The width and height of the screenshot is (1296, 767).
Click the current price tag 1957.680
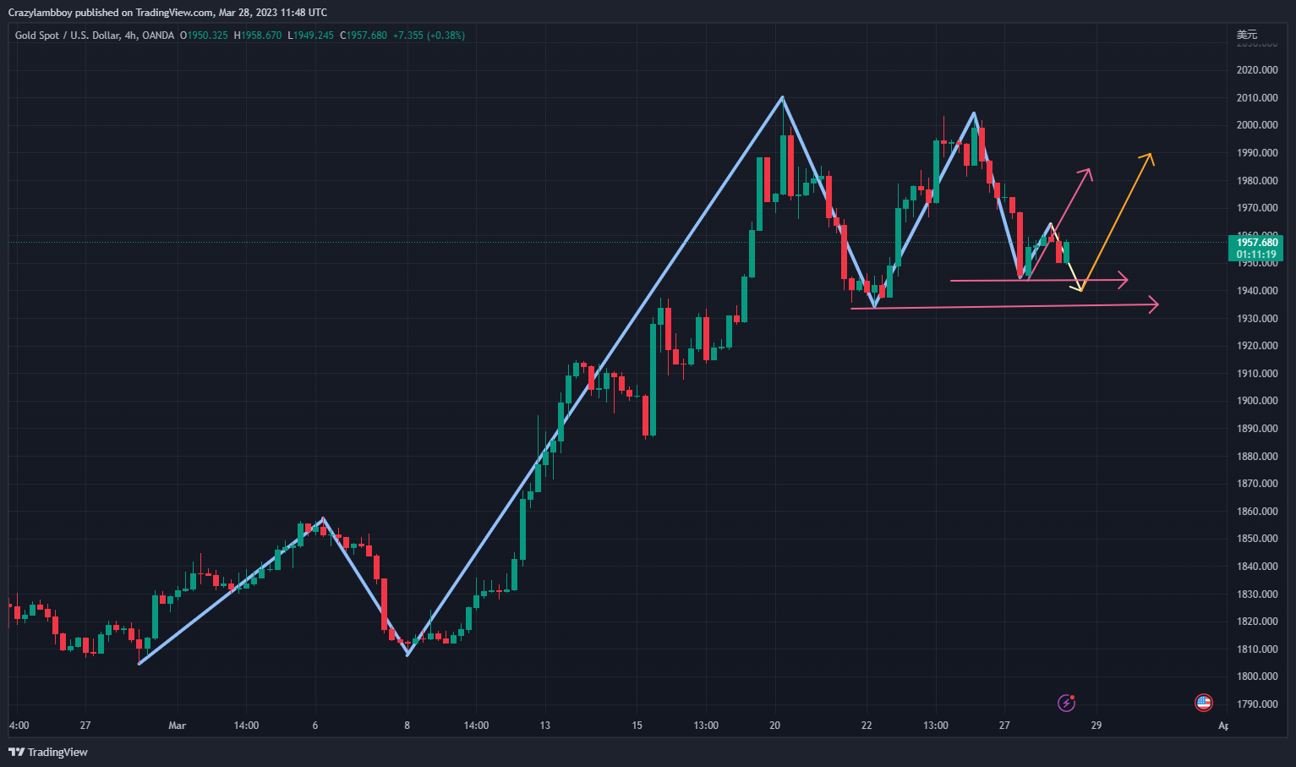(1257, 243)
